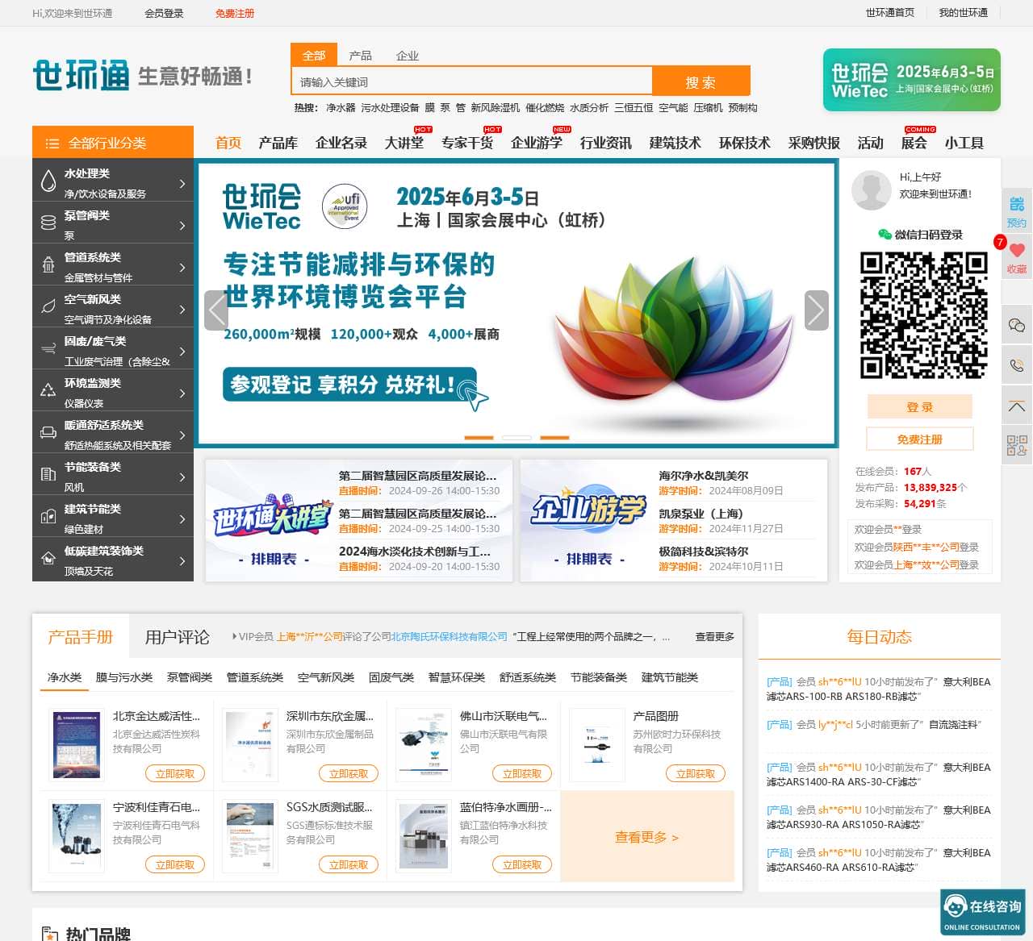
Task: Click the 免费注册 link at top
Action: click(234, 14)
